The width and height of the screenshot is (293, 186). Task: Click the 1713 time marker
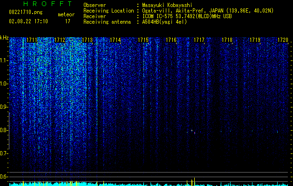coord(88,40)
